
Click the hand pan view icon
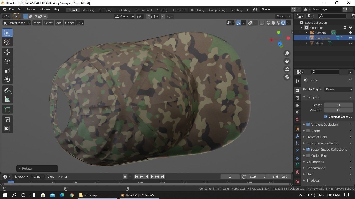287,61
